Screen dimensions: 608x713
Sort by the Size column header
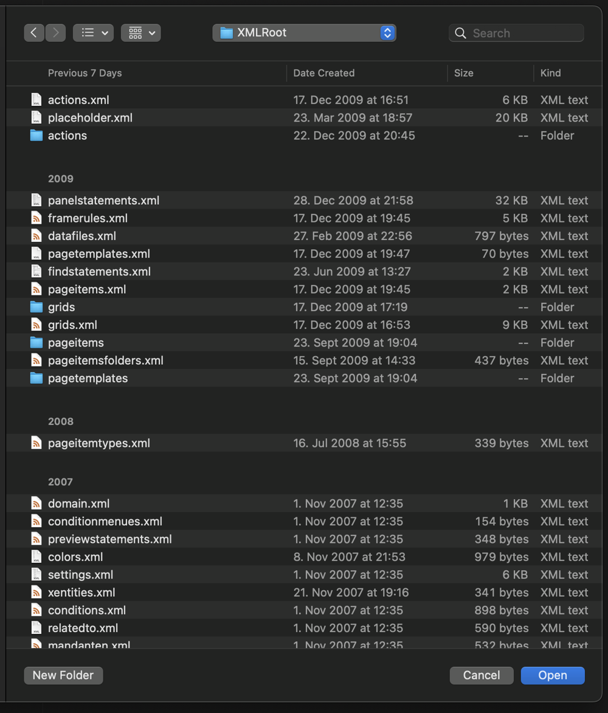463,73
